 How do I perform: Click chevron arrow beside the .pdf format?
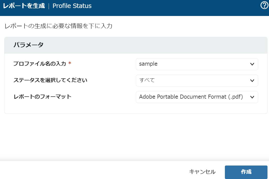pos(252,97)
